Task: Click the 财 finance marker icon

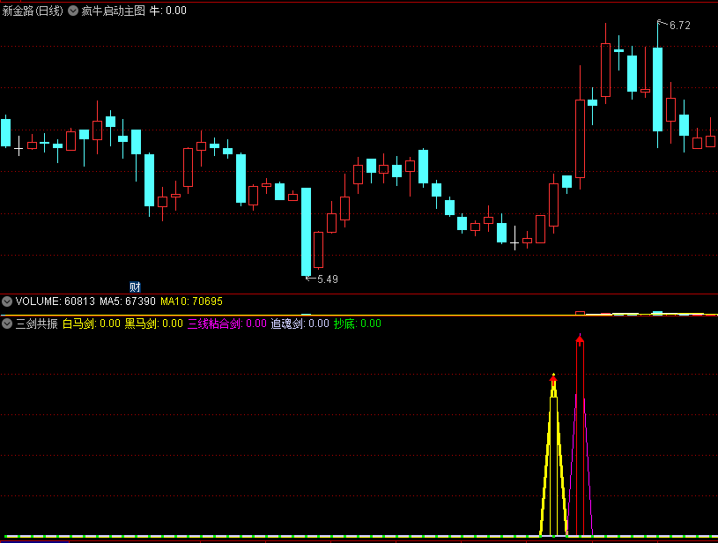Action: tap(135, 287)
